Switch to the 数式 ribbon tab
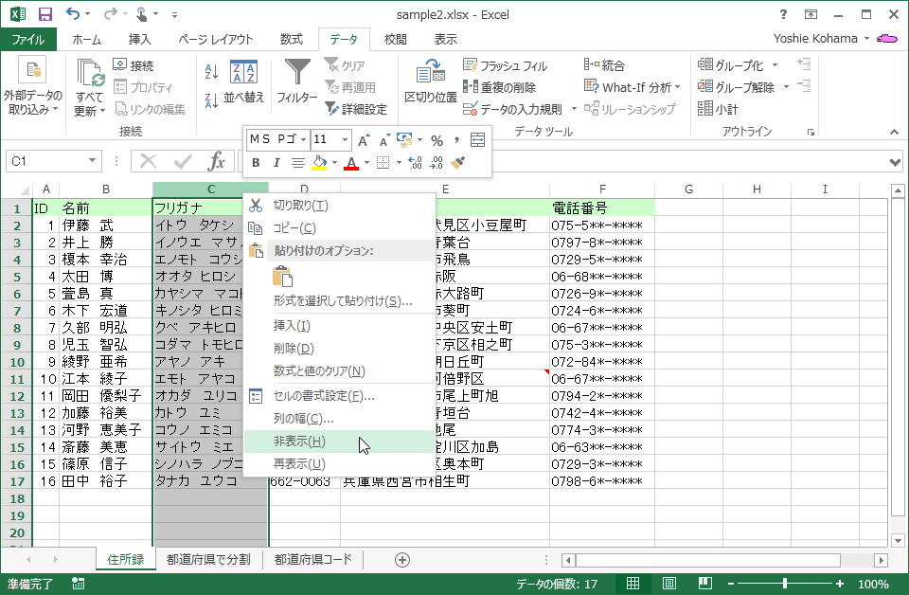 (291, 40)
